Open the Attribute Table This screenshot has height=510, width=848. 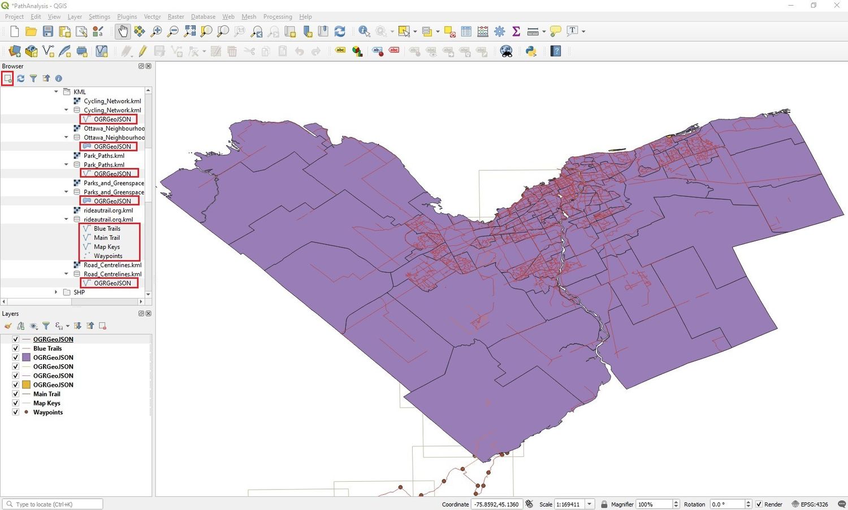(x=466, y=31)
